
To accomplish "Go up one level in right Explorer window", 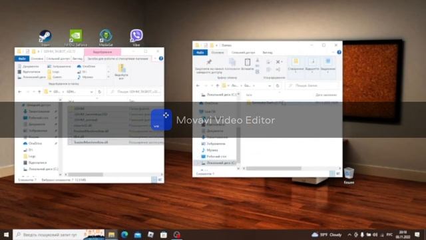I will pyautogui.click(x=218, y=86).
